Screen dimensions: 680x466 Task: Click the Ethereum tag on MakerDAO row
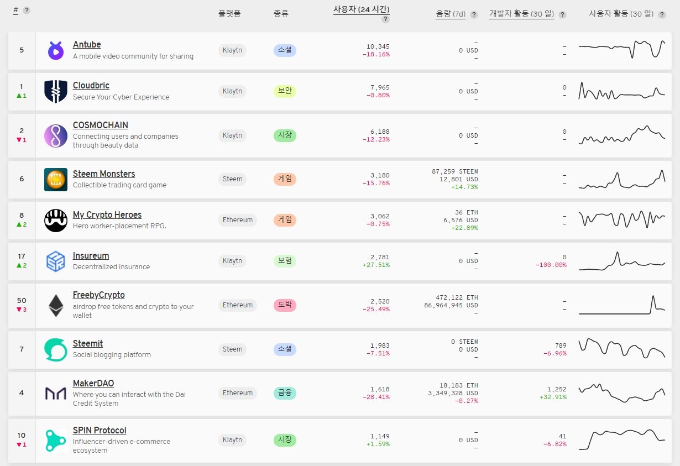coord(238,393)
